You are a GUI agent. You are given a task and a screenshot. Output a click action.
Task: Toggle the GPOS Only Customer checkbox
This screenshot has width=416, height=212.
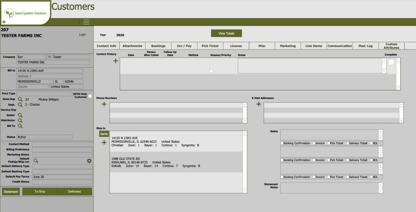click(x=90, y=96)
